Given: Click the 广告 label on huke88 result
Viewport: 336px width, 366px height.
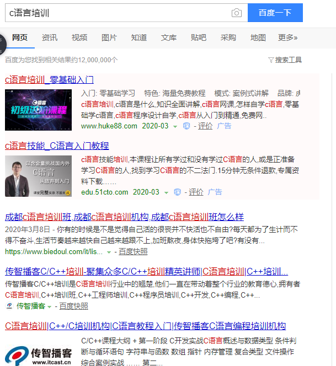Looking at the screenshot, I should (224, 126).
